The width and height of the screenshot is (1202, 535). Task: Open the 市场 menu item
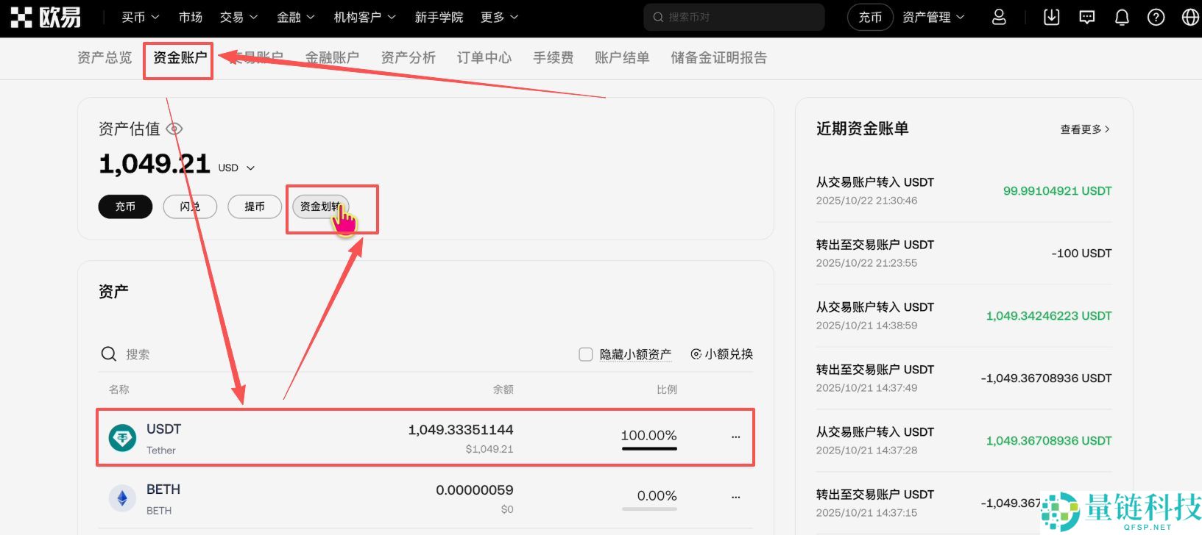click(x=191, y=17)
